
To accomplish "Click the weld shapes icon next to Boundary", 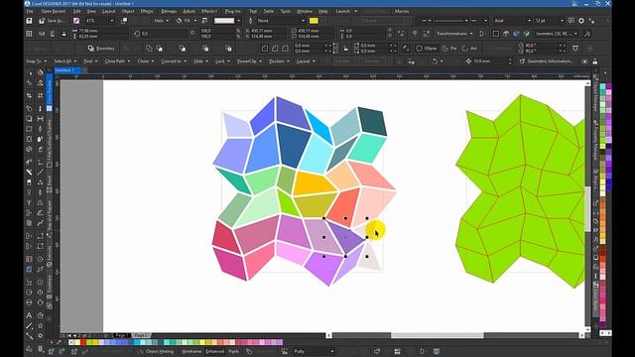I will [x=149, y=49].
